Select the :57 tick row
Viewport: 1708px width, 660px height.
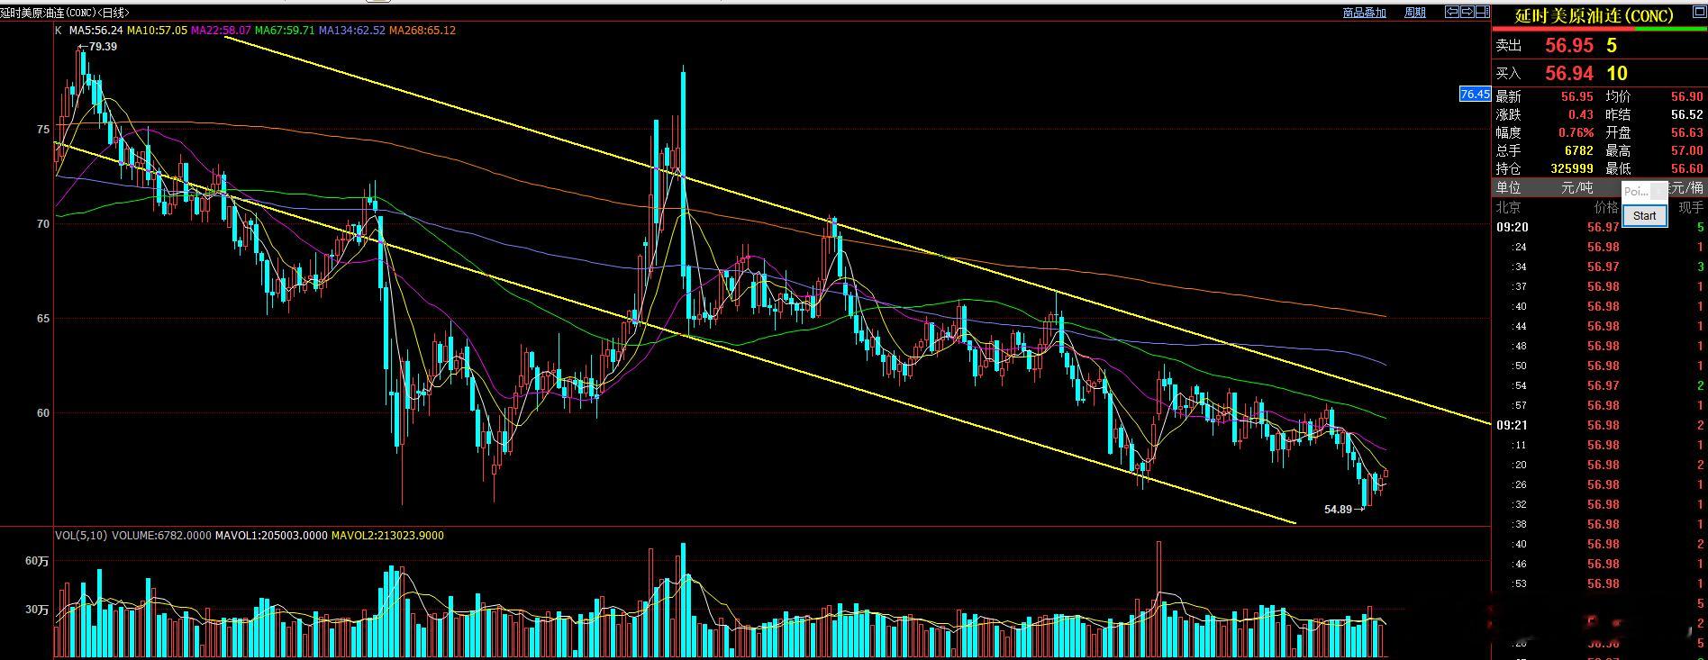click(1600, 405)
